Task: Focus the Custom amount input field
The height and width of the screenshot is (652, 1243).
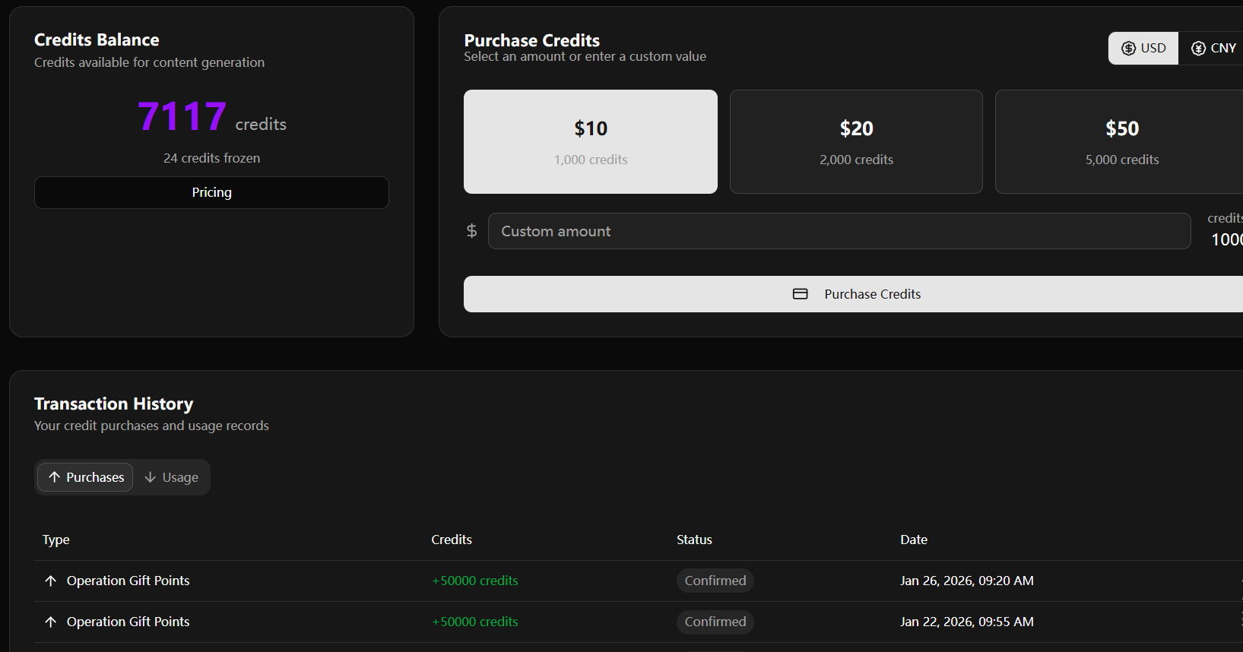Action: tap(839, 231)
